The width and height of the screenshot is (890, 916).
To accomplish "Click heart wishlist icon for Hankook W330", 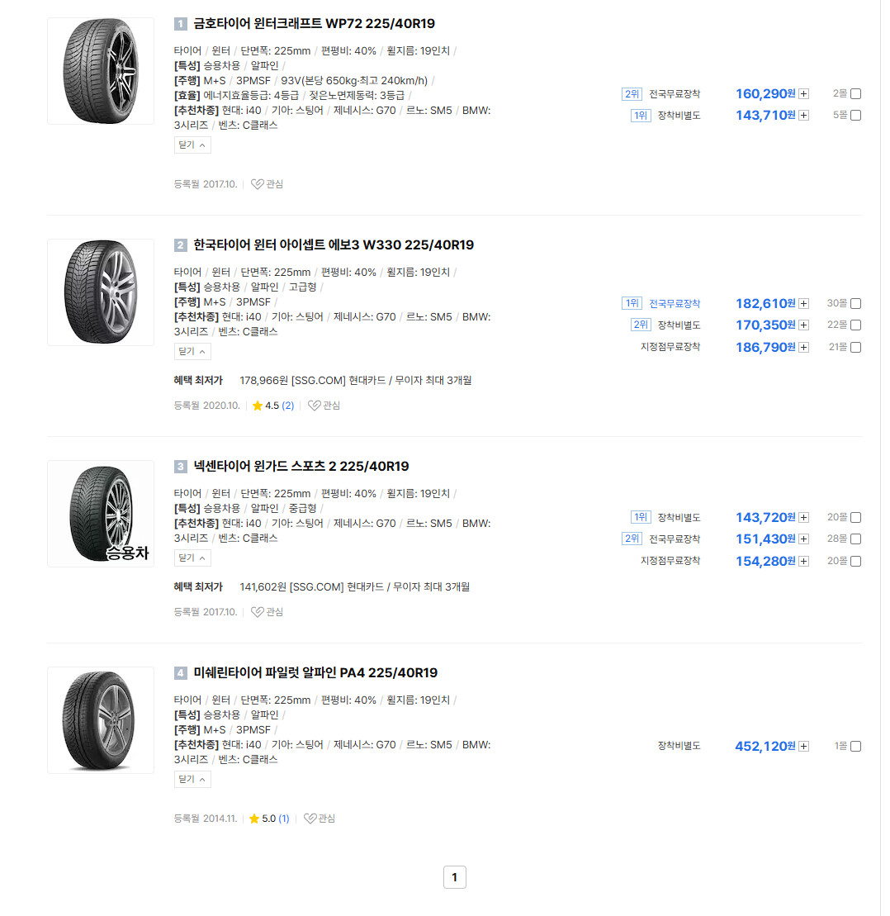I will (x=315, y=406).
